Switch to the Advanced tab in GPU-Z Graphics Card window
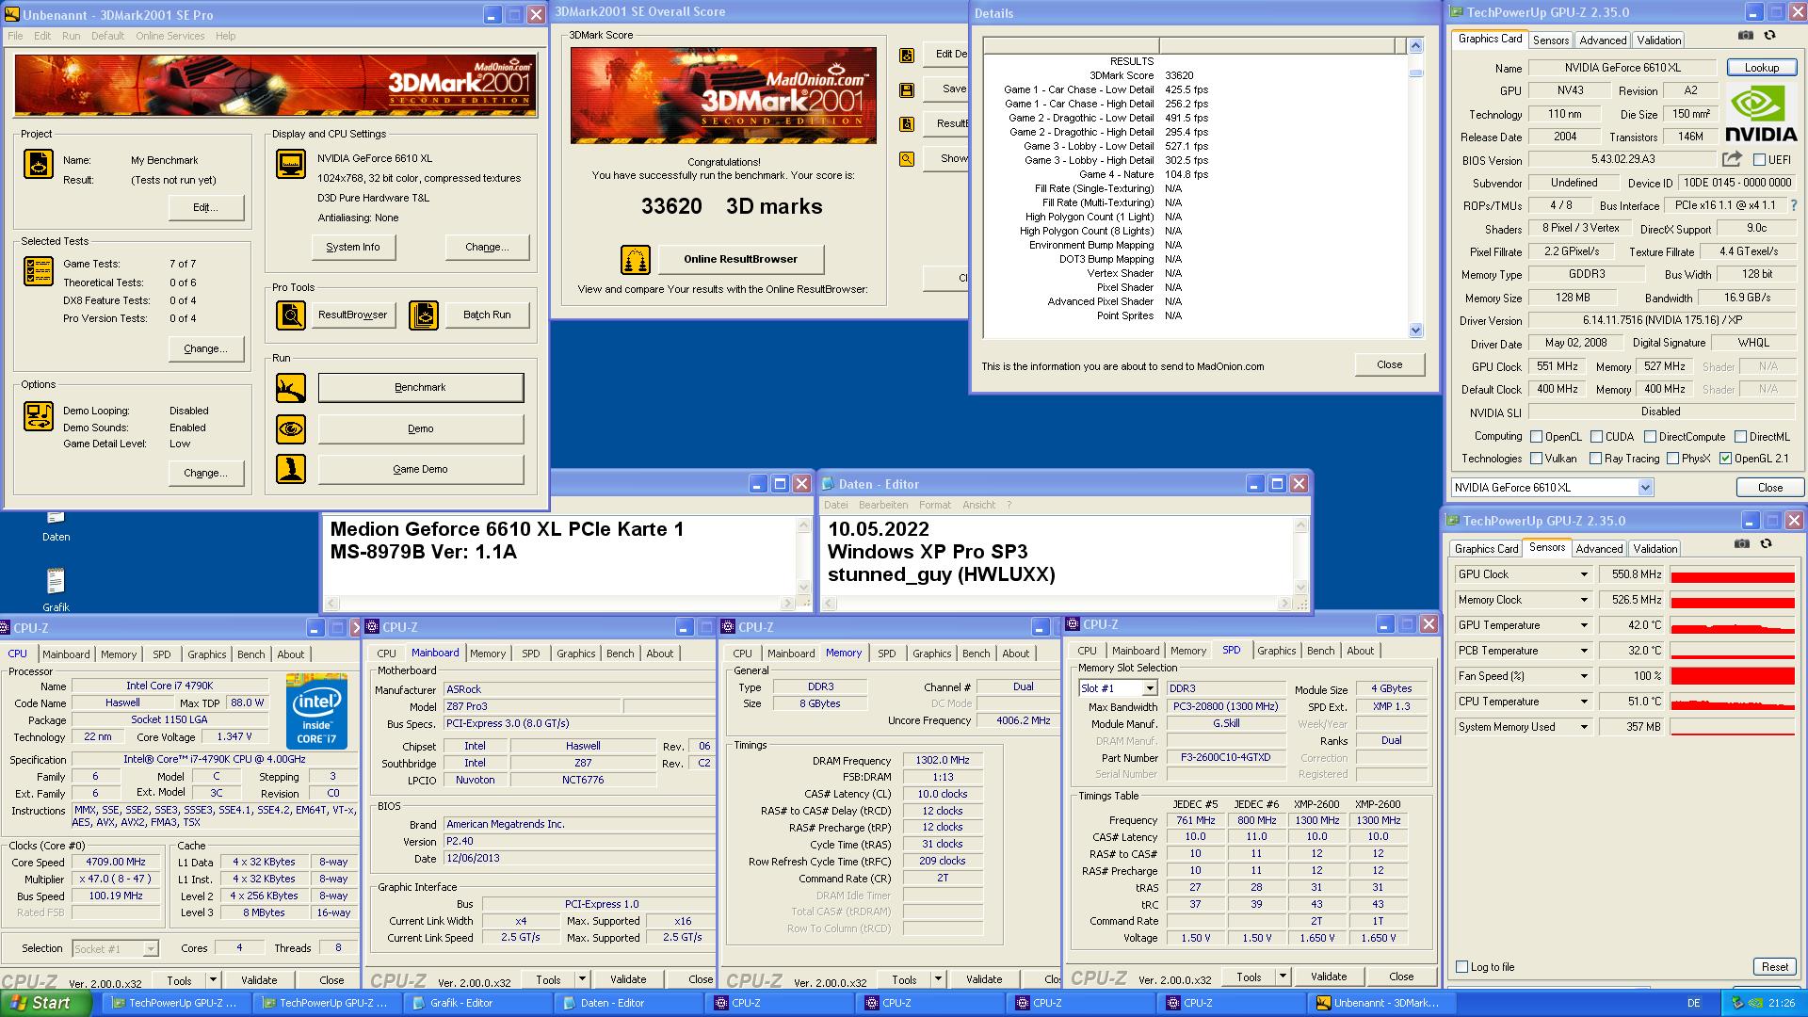The width and height of the screenshot is (1808, 1017). 1603,40
